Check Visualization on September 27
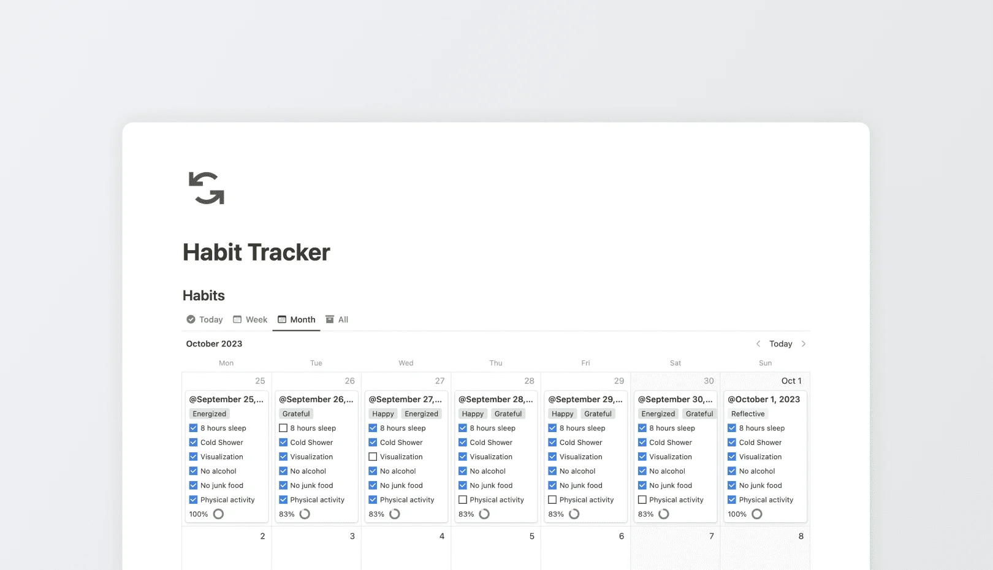This screenshot has height=570, width=993. (373, 457)
